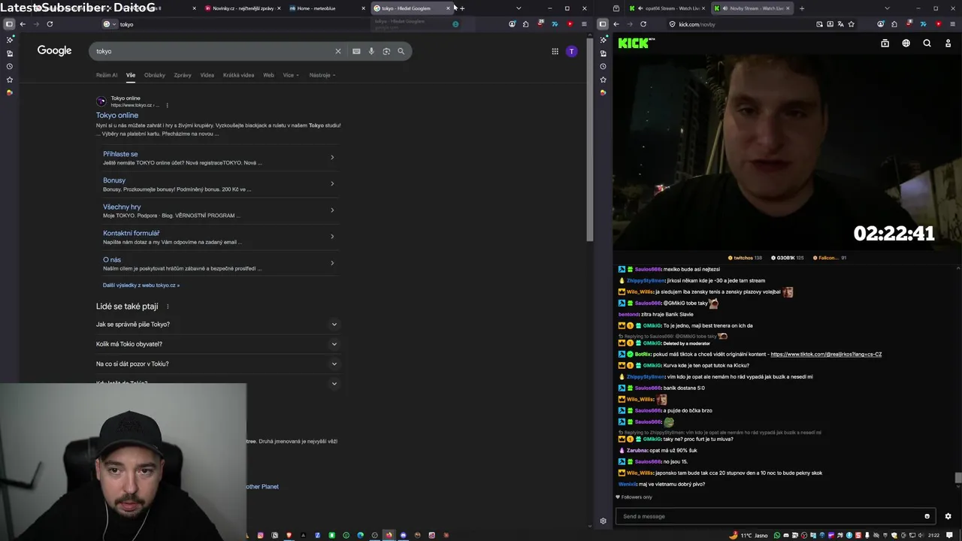Start Google voice search with microphone

371,51
